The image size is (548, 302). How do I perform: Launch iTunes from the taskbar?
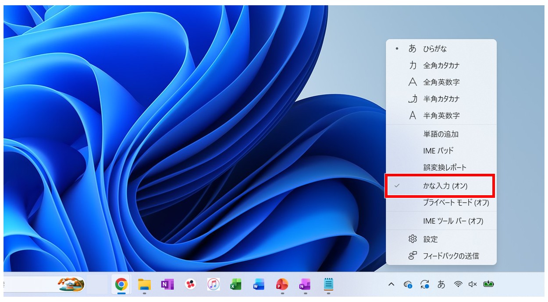(213, 285)
